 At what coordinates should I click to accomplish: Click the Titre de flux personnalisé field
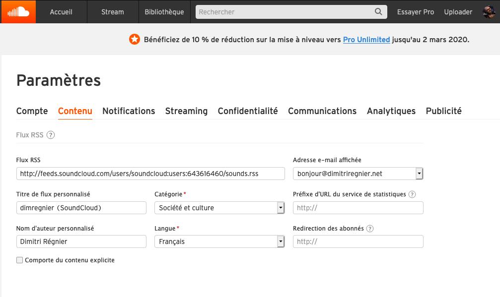pyautogui.click(x=81, y=208)
